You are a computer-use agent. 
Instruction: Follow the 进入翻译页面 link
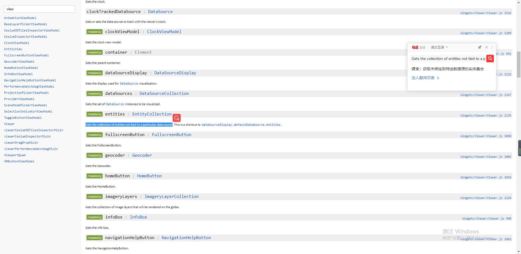(x=423, y=78)
